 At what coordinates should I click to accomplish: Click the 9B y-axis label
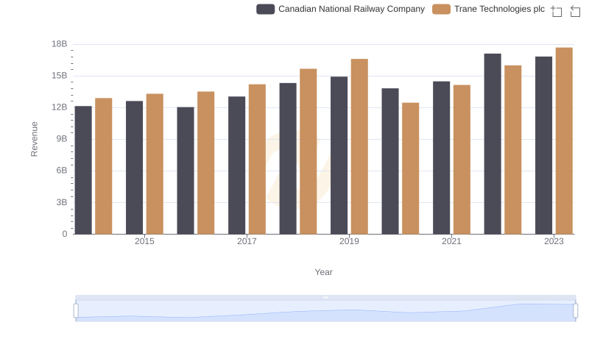point(62,139)
